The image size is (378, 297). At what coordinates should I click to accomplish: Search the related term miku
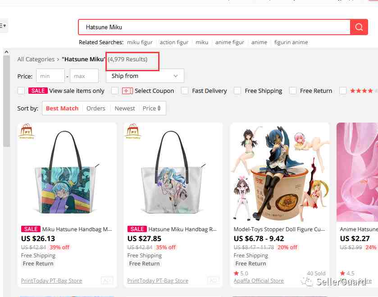(x=202, y=42)
